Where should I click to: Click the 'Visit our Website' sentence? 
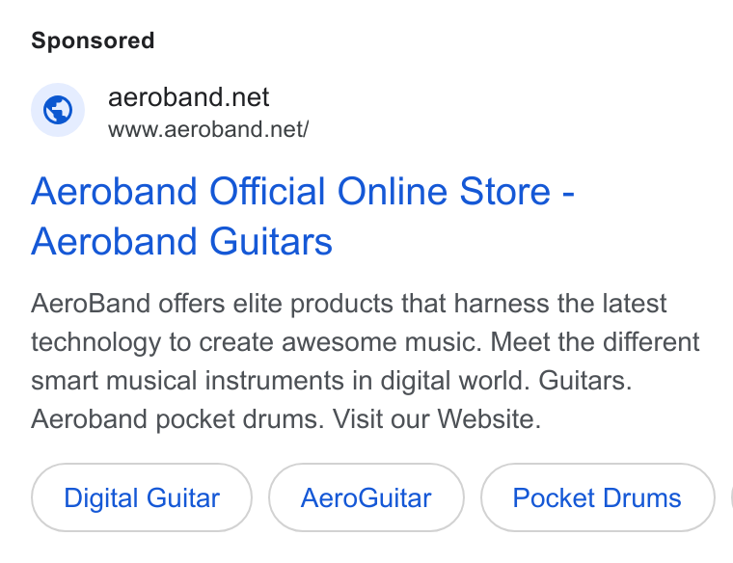(437, 419)
